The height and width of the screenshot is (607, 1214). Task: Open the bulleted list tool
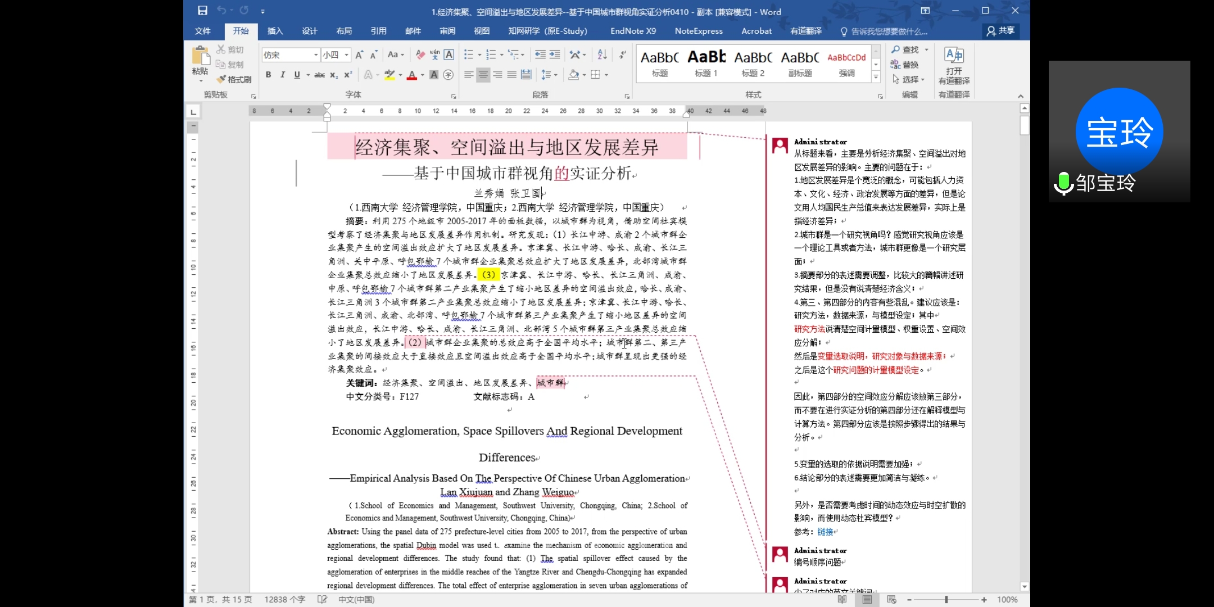(x=470, y=54)
